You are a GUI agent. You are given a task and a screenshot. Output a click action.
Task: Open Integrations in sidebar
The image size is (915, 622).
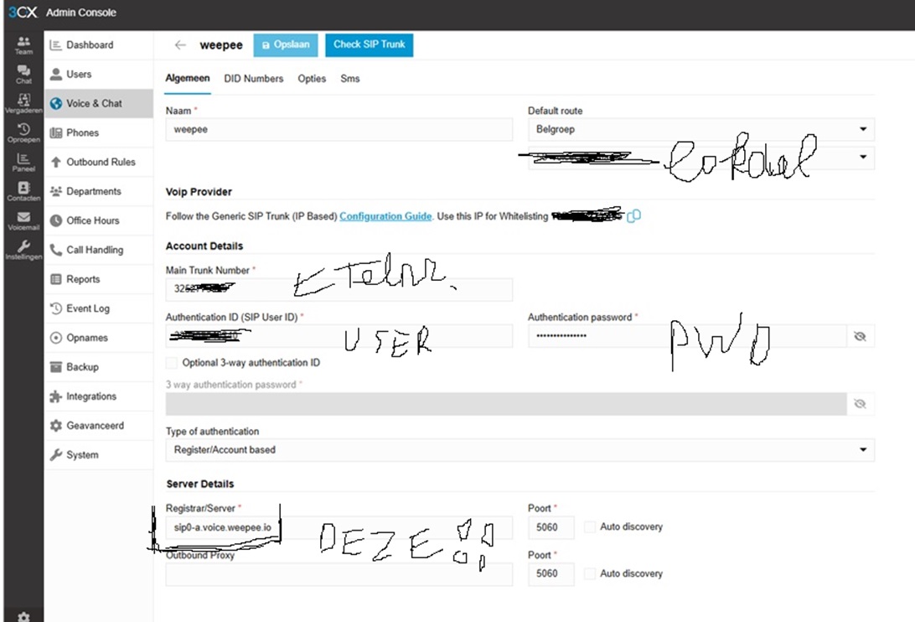point(99,396)
